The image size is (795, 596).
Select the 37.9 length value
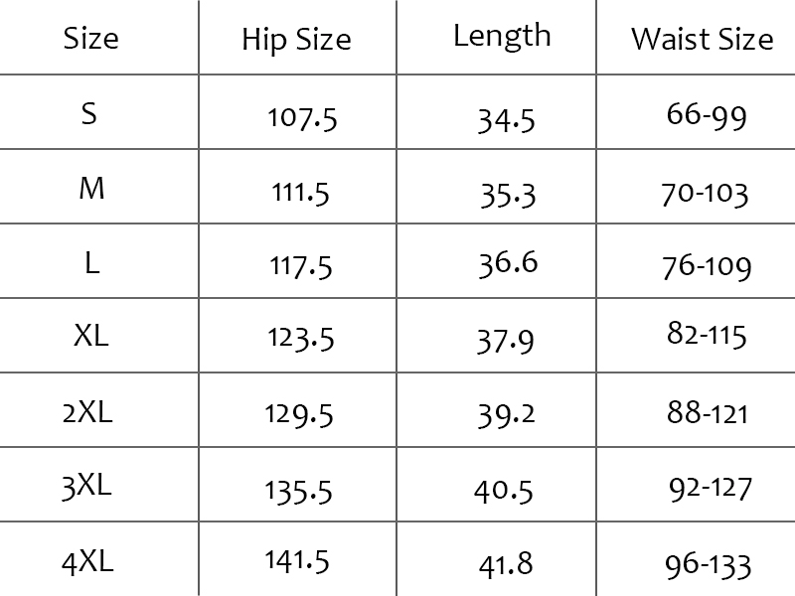(x=506, y=341)
